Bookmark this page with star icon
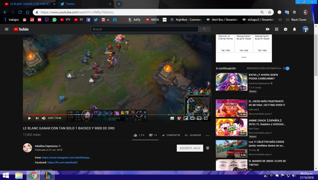 pos(270,12)
